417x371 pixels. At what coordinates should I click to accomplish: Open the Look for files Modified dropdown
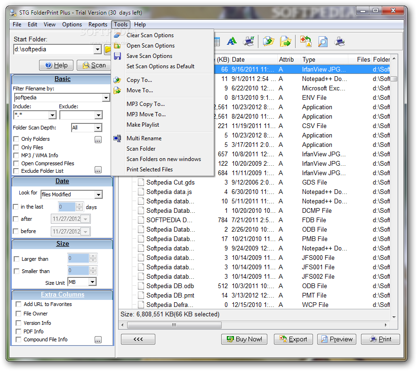coord(99,194)
